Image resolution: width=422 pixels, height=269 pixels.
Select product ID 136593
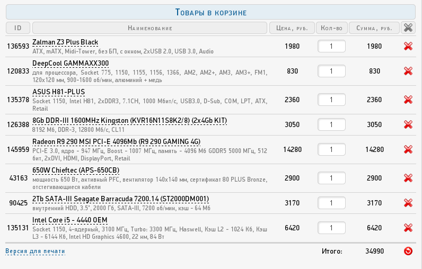(18, 46)
